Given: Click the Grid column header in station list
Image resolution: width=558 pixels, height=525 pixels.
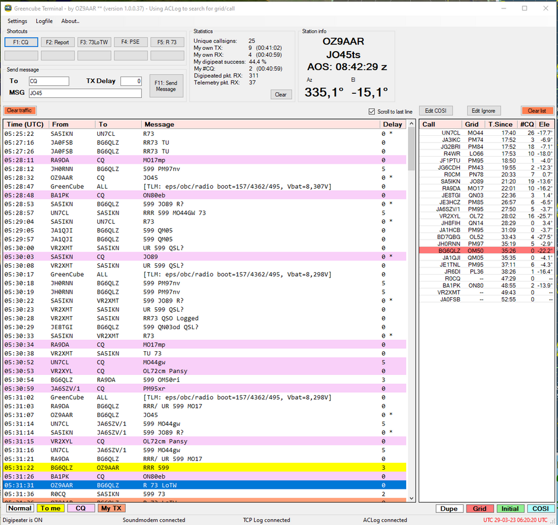Looking at the screenshot, I should 473,124.
